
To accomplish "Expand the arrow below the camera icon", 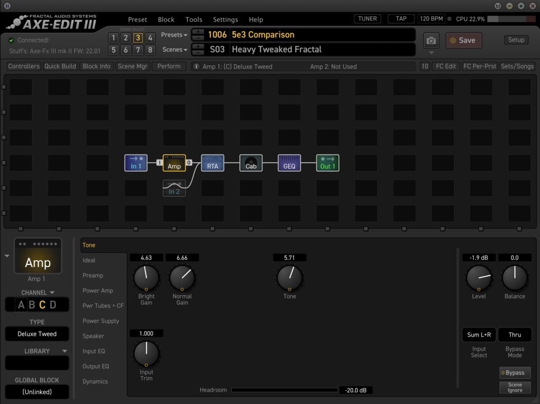I will pos(431,53).
